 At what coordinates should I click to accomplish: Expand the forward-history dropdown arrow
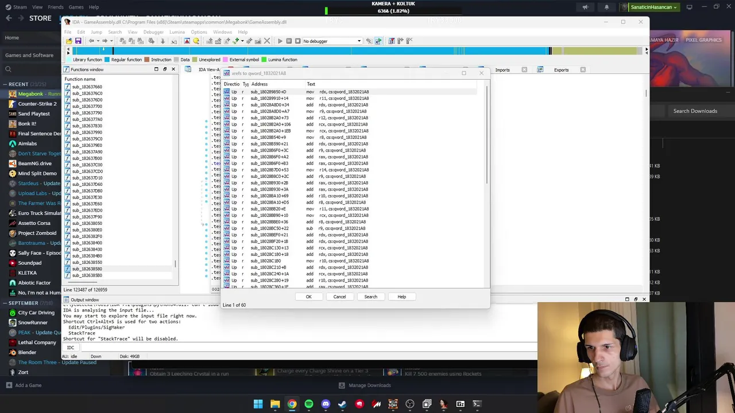(x=111, y=41)
